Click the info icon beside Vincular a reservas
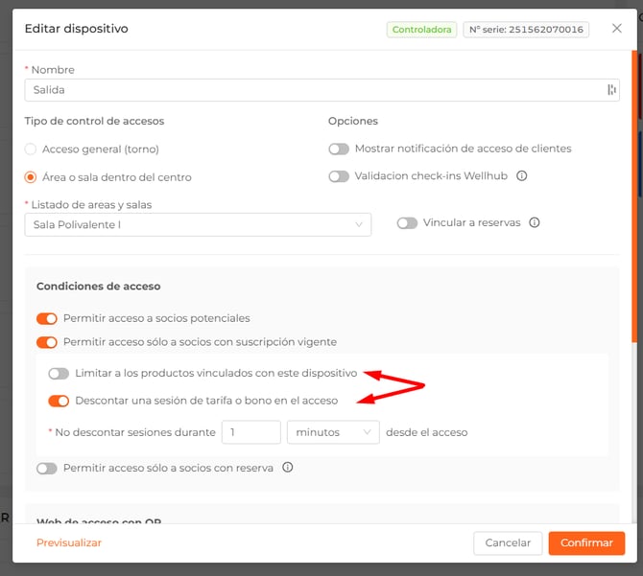Viewport: 643px width, 576px height. [x=535, y=222]
